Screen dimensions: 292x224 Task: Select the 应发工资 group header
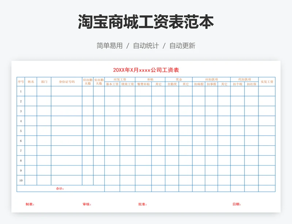120,79
